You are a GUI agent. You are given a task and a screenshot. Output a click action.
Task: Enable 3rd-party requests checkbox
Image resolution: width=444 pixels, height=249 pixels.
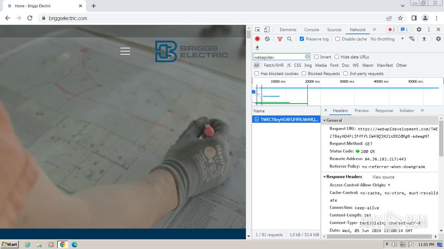point(345,73)
